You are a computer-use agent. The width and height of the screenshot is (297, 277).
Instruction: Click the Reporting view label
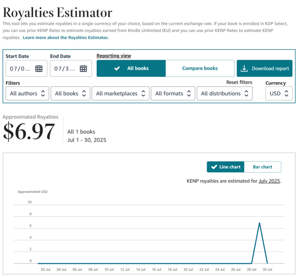114,56
